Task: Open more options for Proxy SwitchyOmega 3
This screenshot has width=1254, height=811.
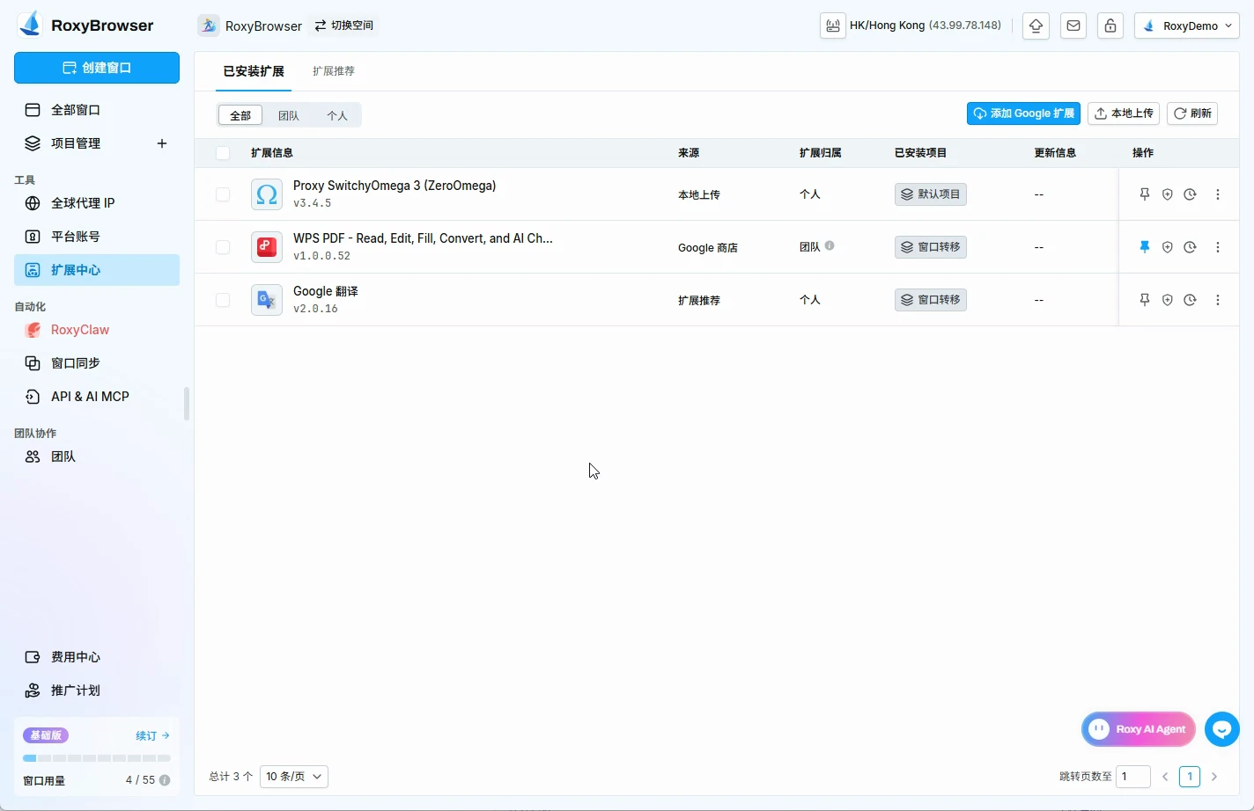Action: click(1218, 194)
